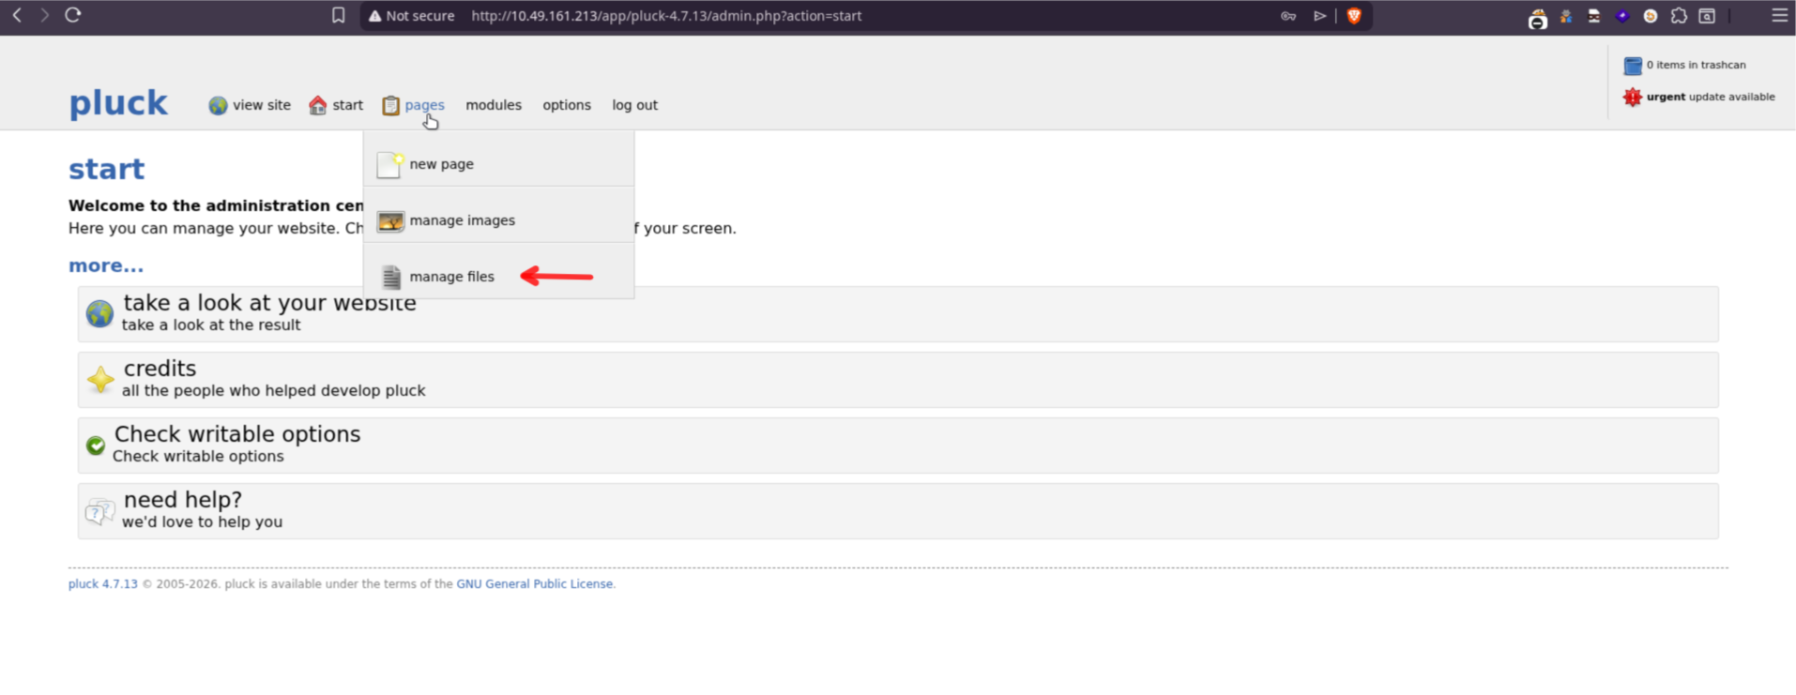This screenshot has height=695, width=1796.
Task: Expand the more... link
Action: click(106, 265)
